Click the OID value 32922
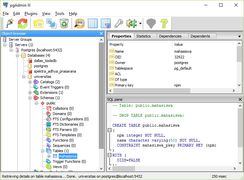Screen dimensions: 244x180 pos(179,57)
